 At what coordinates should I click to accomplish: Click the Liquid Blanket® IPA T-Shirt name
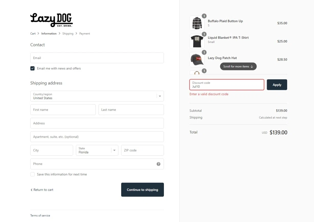(x=228, y=38)
